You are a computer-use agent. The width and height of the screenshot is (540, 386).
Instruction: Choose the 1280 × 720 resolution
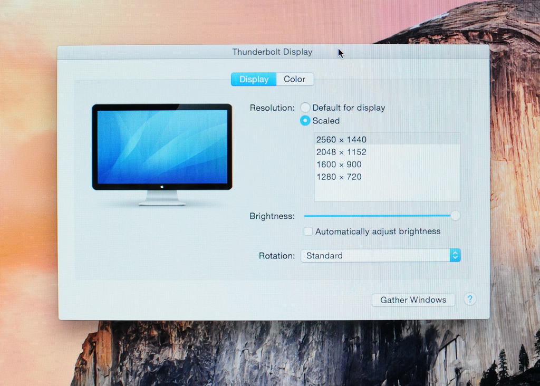click(387, 177)
